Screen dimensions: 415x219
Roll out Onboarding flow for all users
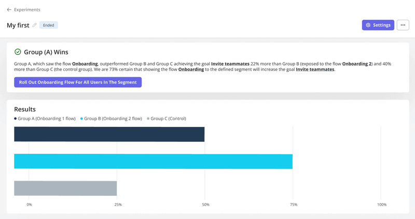tap(78, 82)
